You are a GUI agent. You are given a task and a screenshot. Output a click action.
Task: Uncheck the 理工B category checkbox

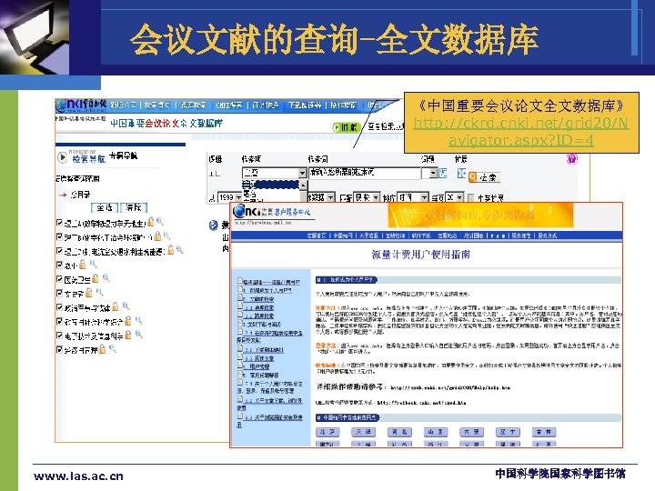pos(59,236)
